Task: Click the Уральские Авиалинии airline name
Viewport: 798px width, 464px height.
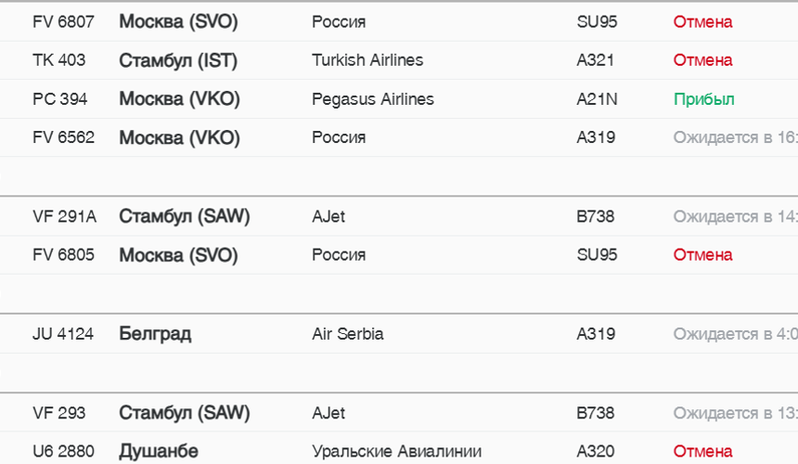Action: tap(397, 452)
